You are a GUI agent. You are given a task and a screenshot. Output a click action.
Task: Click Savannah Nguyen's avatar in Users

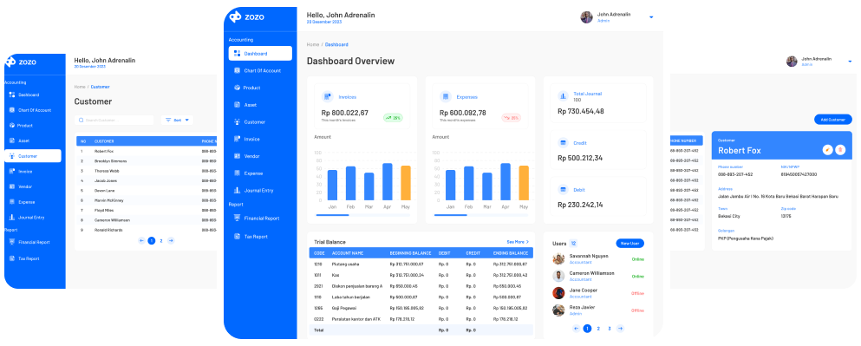click(558, 259)
